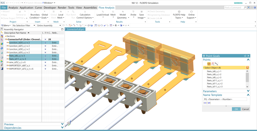The height and width of the screenshot is (131, 257).
Task: Sort by Descriptive Part Name column
Action: click(x=17, y=33)
